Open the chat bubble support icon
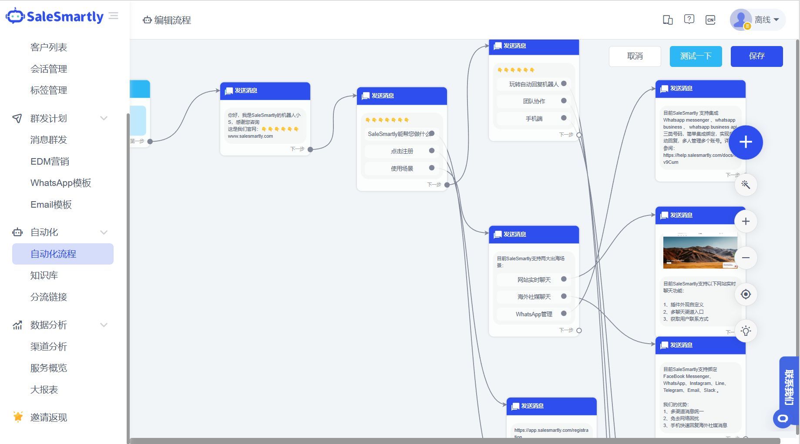 (783, 419)
